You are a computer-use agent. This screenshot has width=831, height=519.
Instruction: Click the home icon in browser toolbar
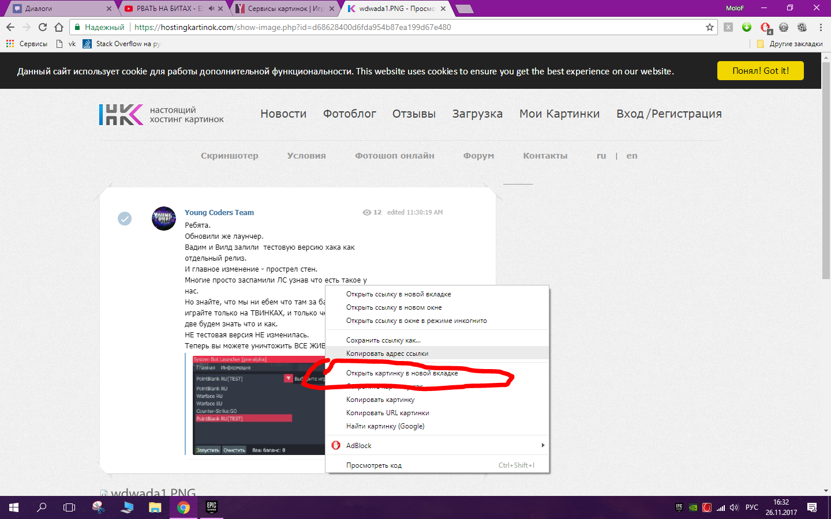click(x=59, y=27)
